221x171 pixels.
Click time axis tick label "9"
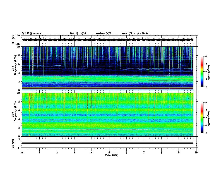179,153
